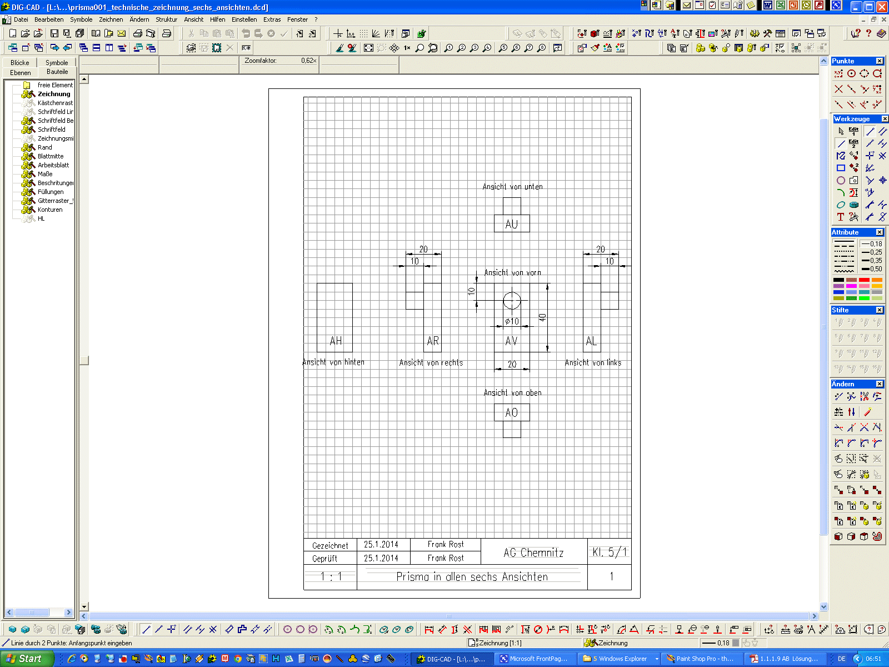Select the solid line style in Attribute
The height and width of the screenshot is (667, 889).
(844, 242)
